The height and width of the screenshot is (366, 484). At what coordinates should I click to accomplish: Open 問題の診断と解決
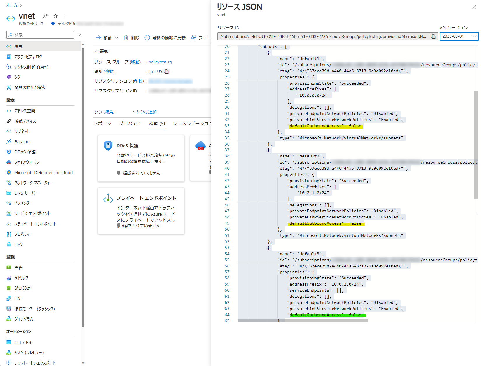point(30,87)
